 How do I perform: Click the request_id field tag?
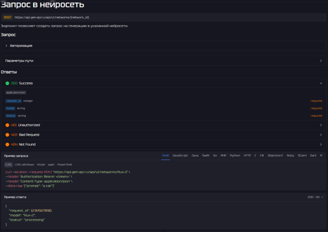[14, 101]
